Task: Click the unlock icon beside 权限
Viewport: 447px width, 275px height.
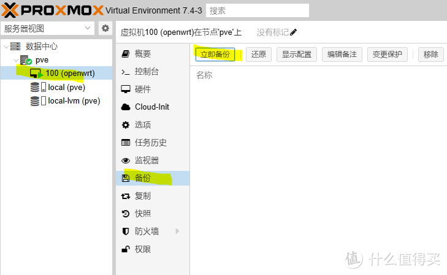Action: tap(126, 249)
